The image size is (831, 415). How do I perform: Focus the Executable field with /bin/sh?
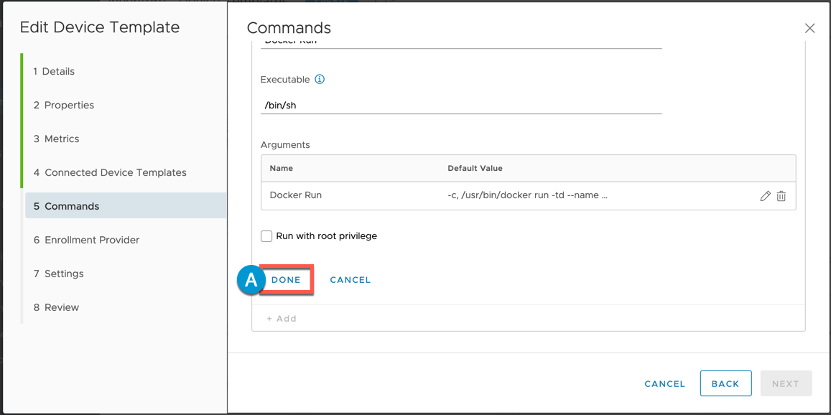[x=461, y=106]
